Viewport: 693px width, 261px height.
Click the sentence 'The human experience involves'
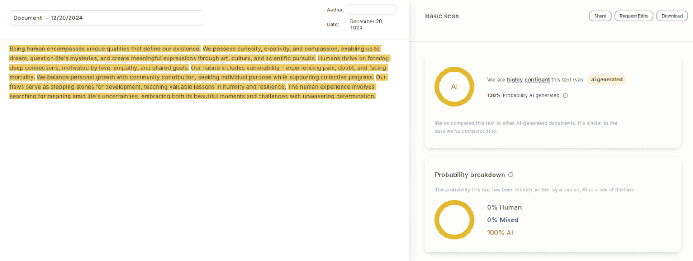(x=331, y=87)
